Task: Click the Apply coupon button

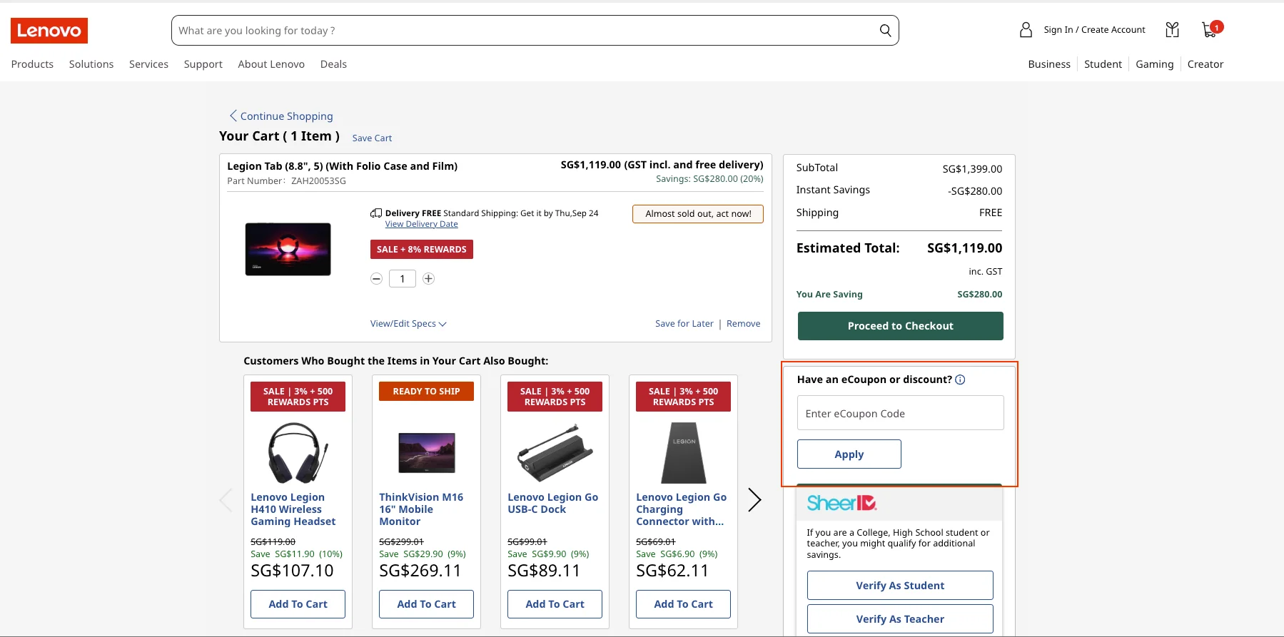Action: click(849, 454)
